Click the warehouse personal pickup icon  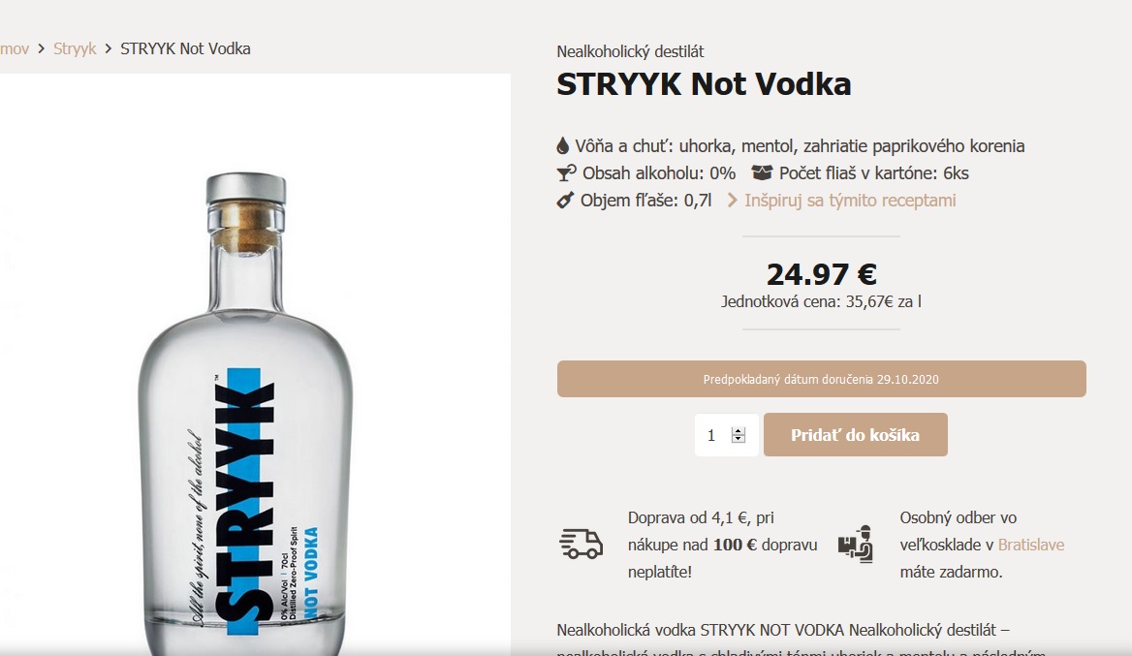click(x=855, y=545)
